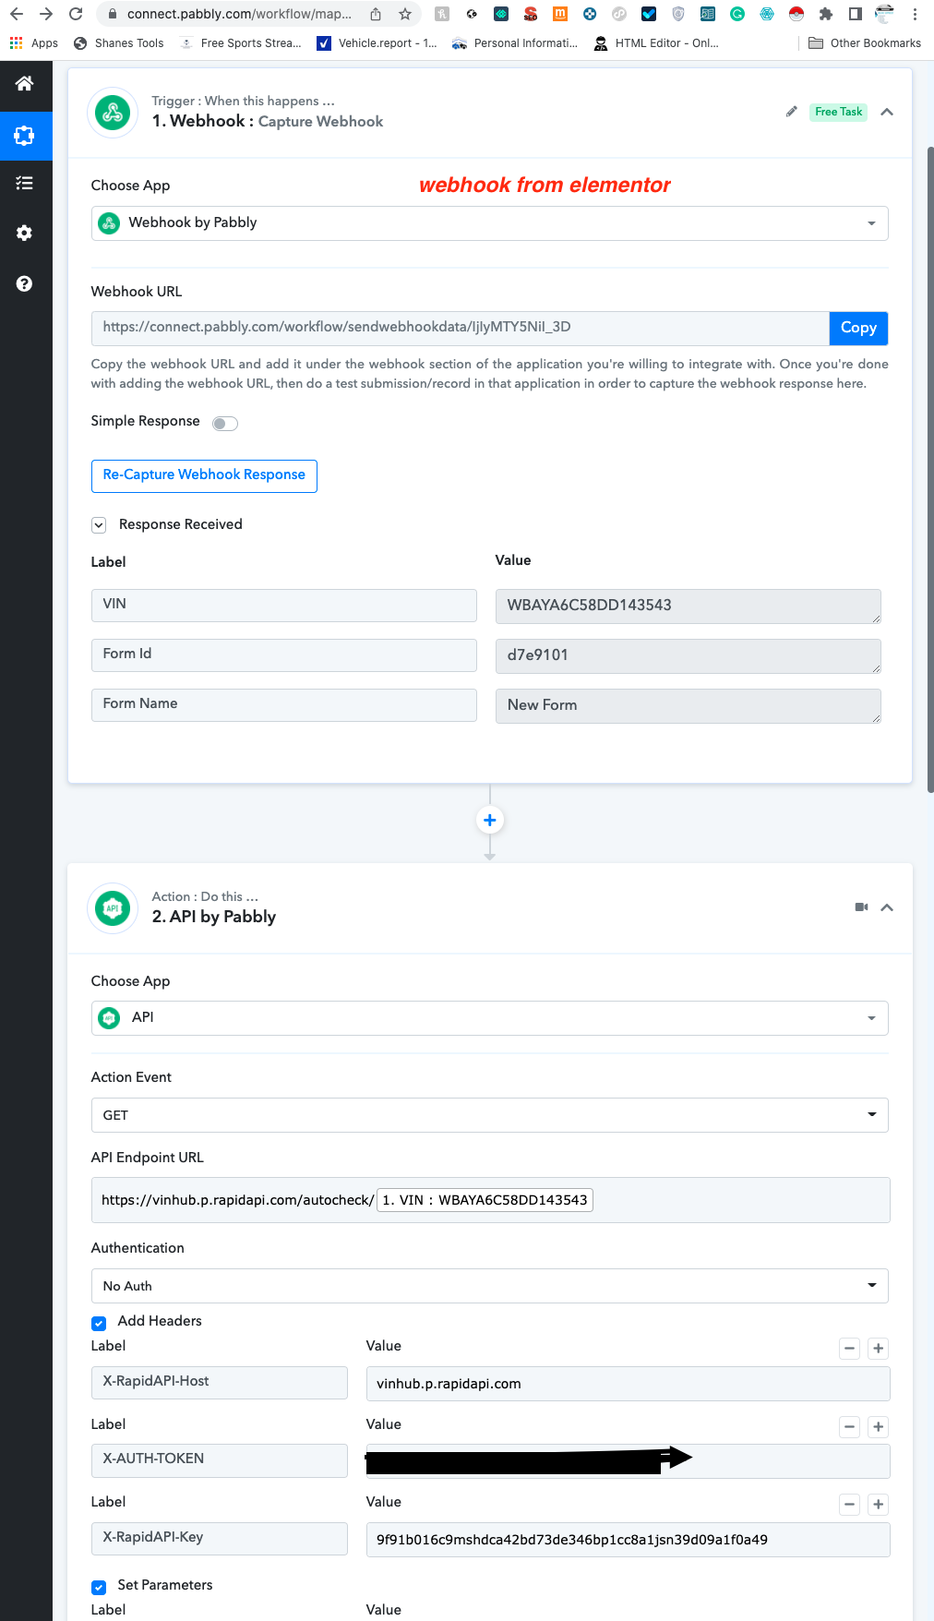934x1621 pixels.
Task: Open the Vehicle.report bookmark
Action: [x=377, y=42]
